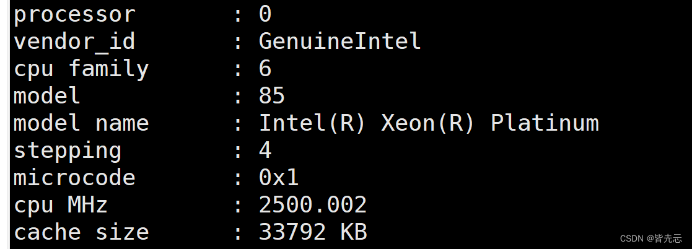The image size is (692, 249).
Task: Click the processor value 0
Action: point(265,14)
